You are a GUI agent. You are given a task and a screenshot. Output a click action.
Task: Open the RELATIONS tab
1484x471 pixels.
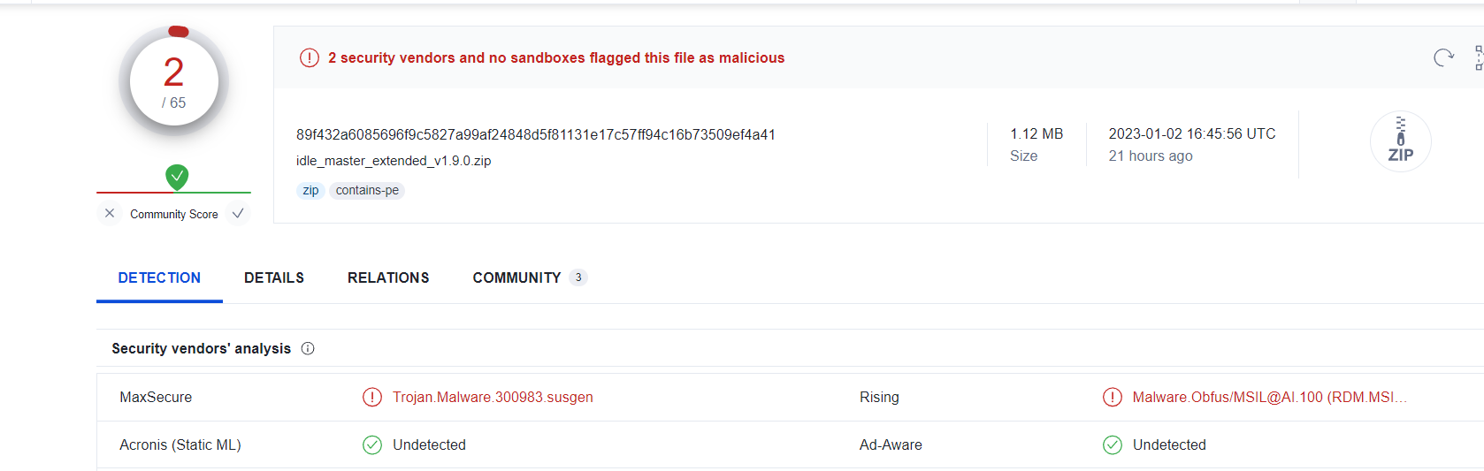coord(388,277)
